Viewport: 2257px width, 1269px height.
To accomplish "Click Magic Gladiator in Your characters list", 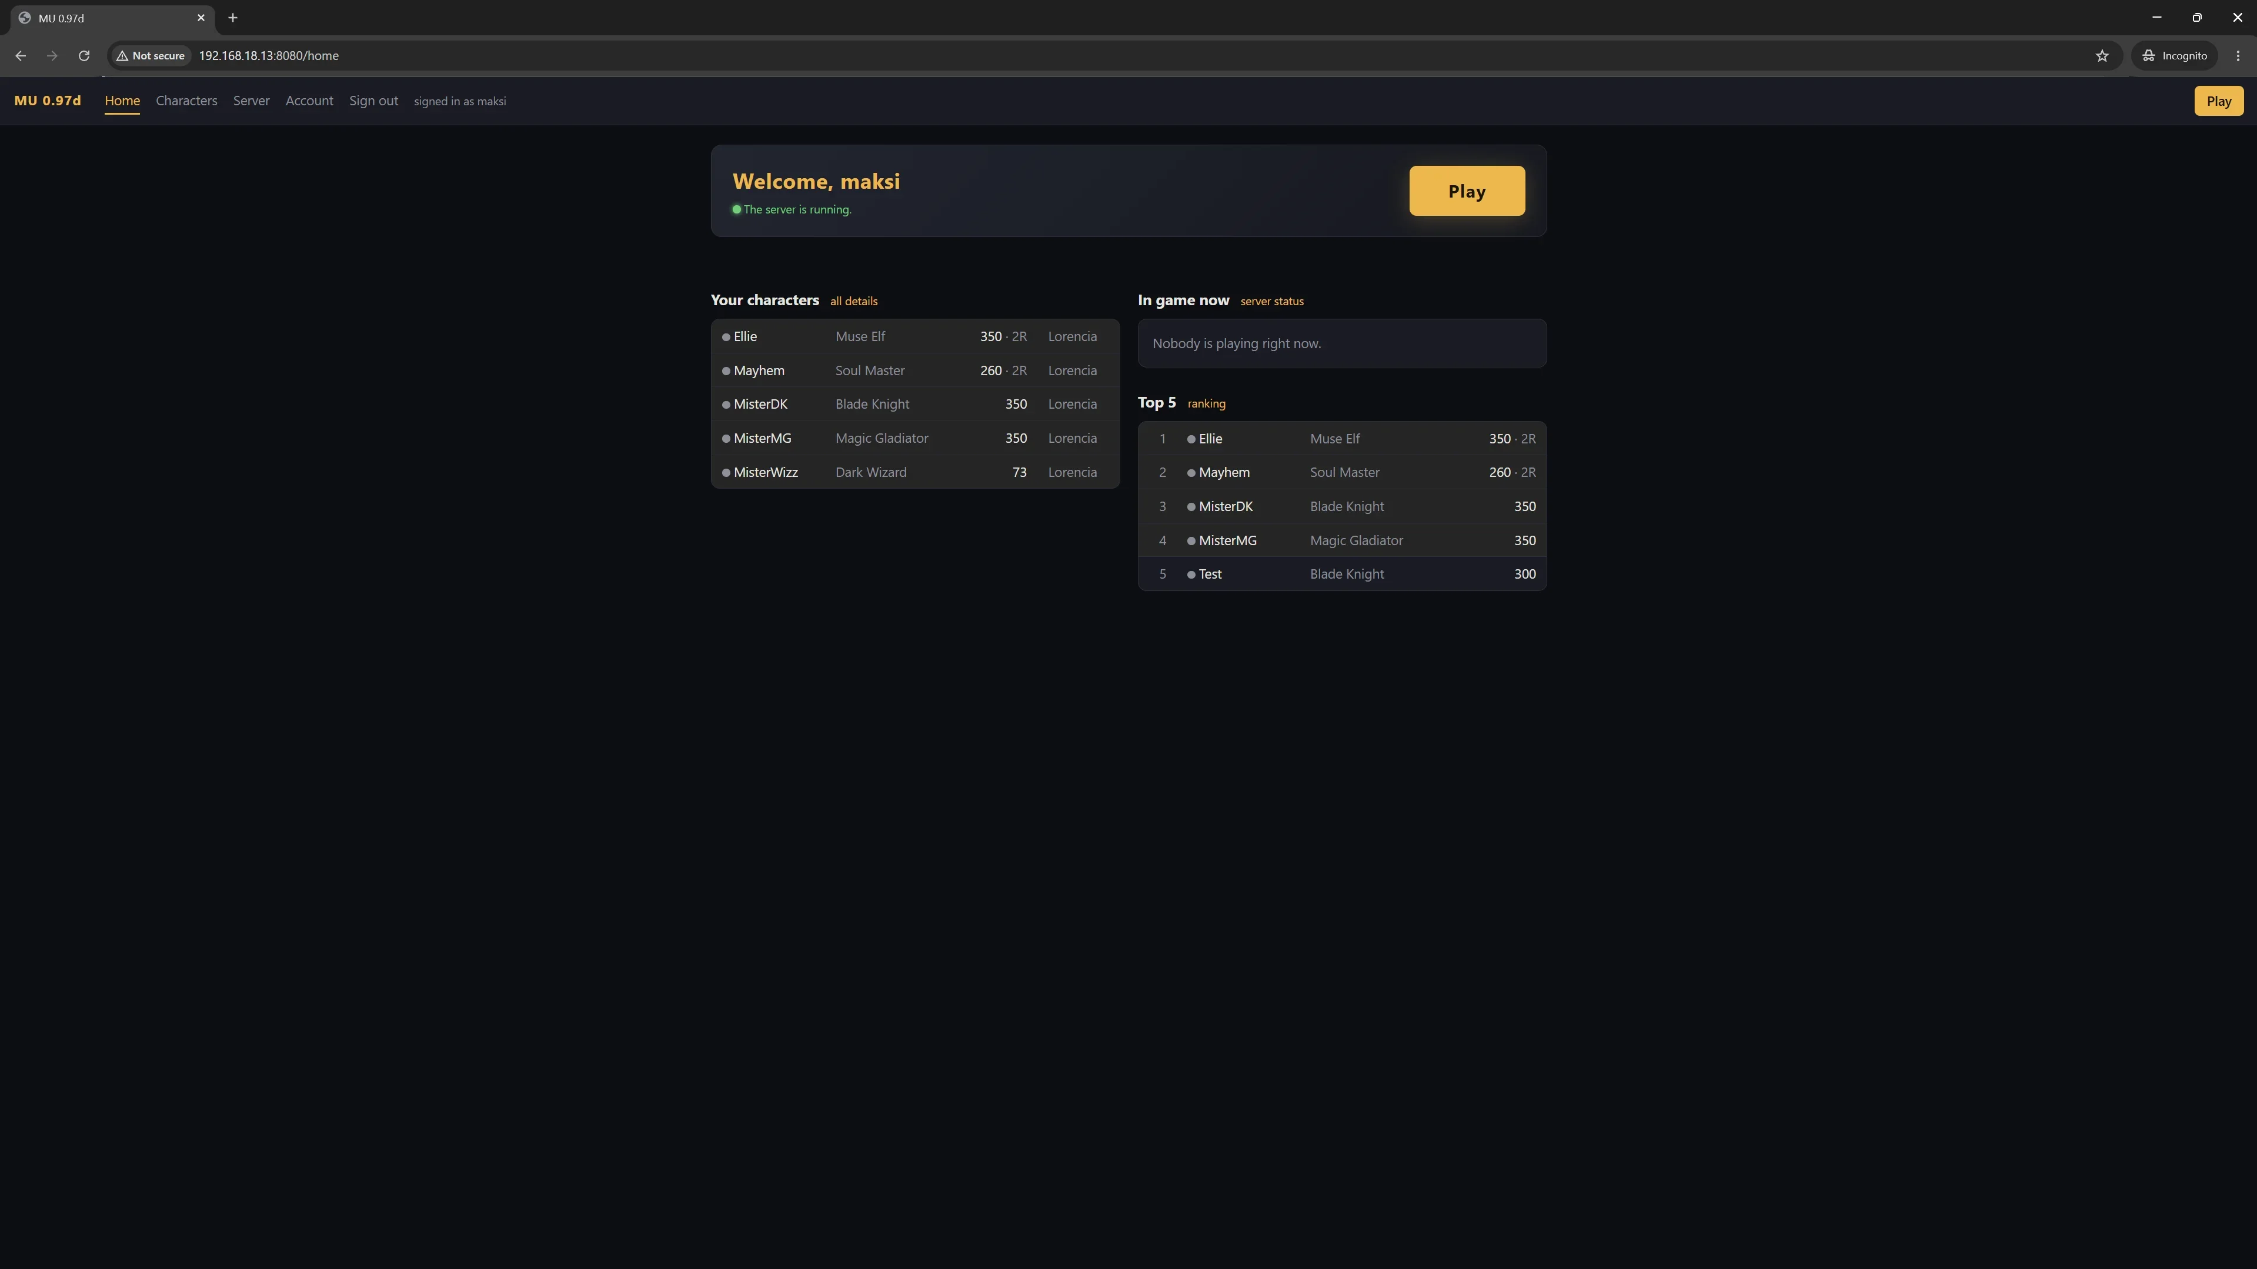I will point(882,438).
